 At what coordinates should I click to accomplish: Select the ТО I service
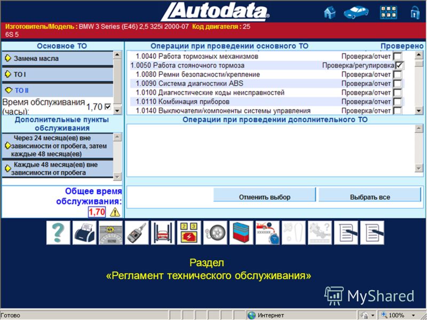(x=58, y=74)
